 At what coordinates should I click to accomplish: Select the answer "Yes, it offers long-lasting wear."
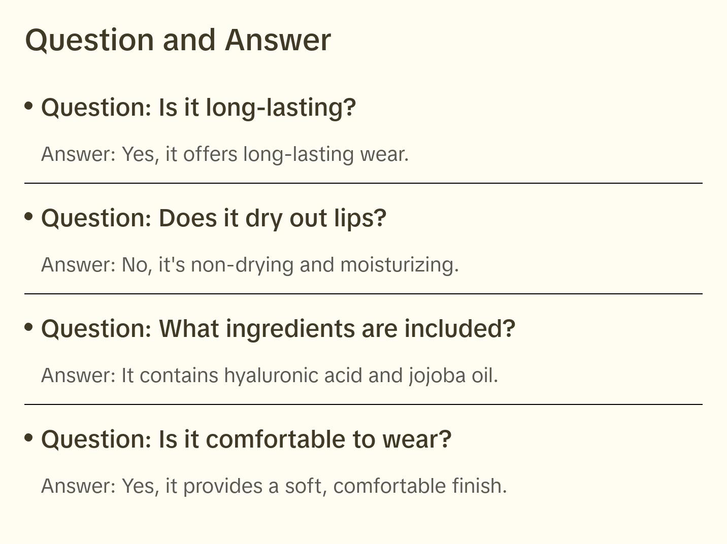[225, 154]
